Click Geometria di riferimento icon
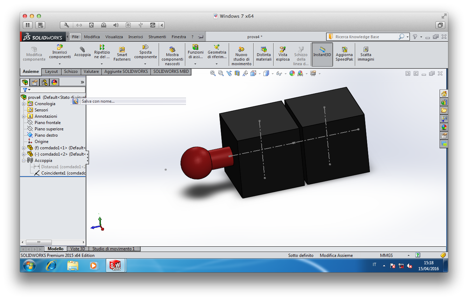Image resolution: width=468 pixels, height=300 pixels. [x=217, y=52]
